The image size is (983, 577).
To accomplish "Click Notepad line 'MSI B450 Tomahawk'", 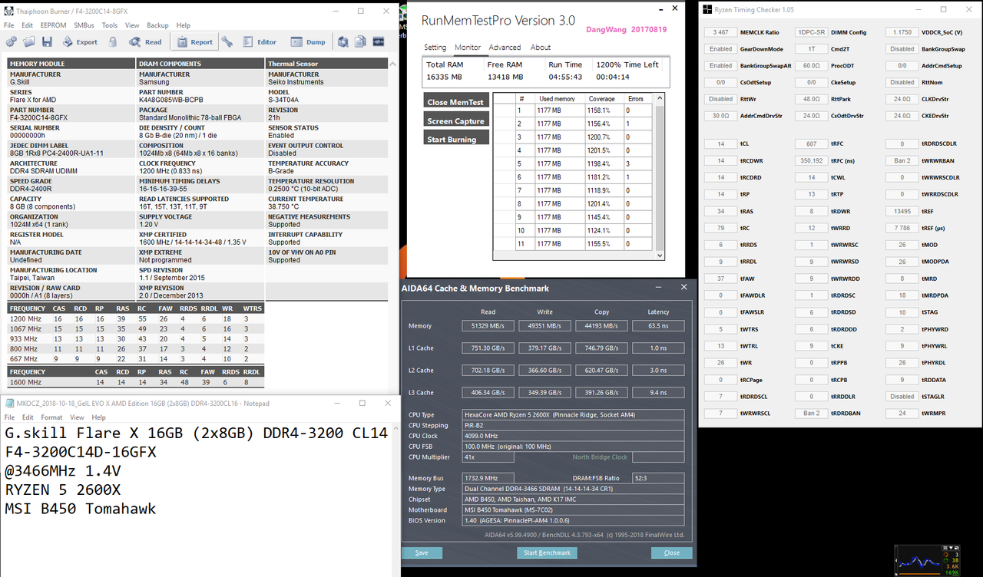I will (81, 509).
